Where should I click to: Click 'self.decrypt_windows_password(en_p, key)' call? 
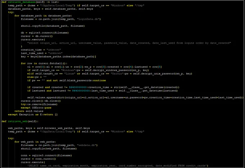117,70
